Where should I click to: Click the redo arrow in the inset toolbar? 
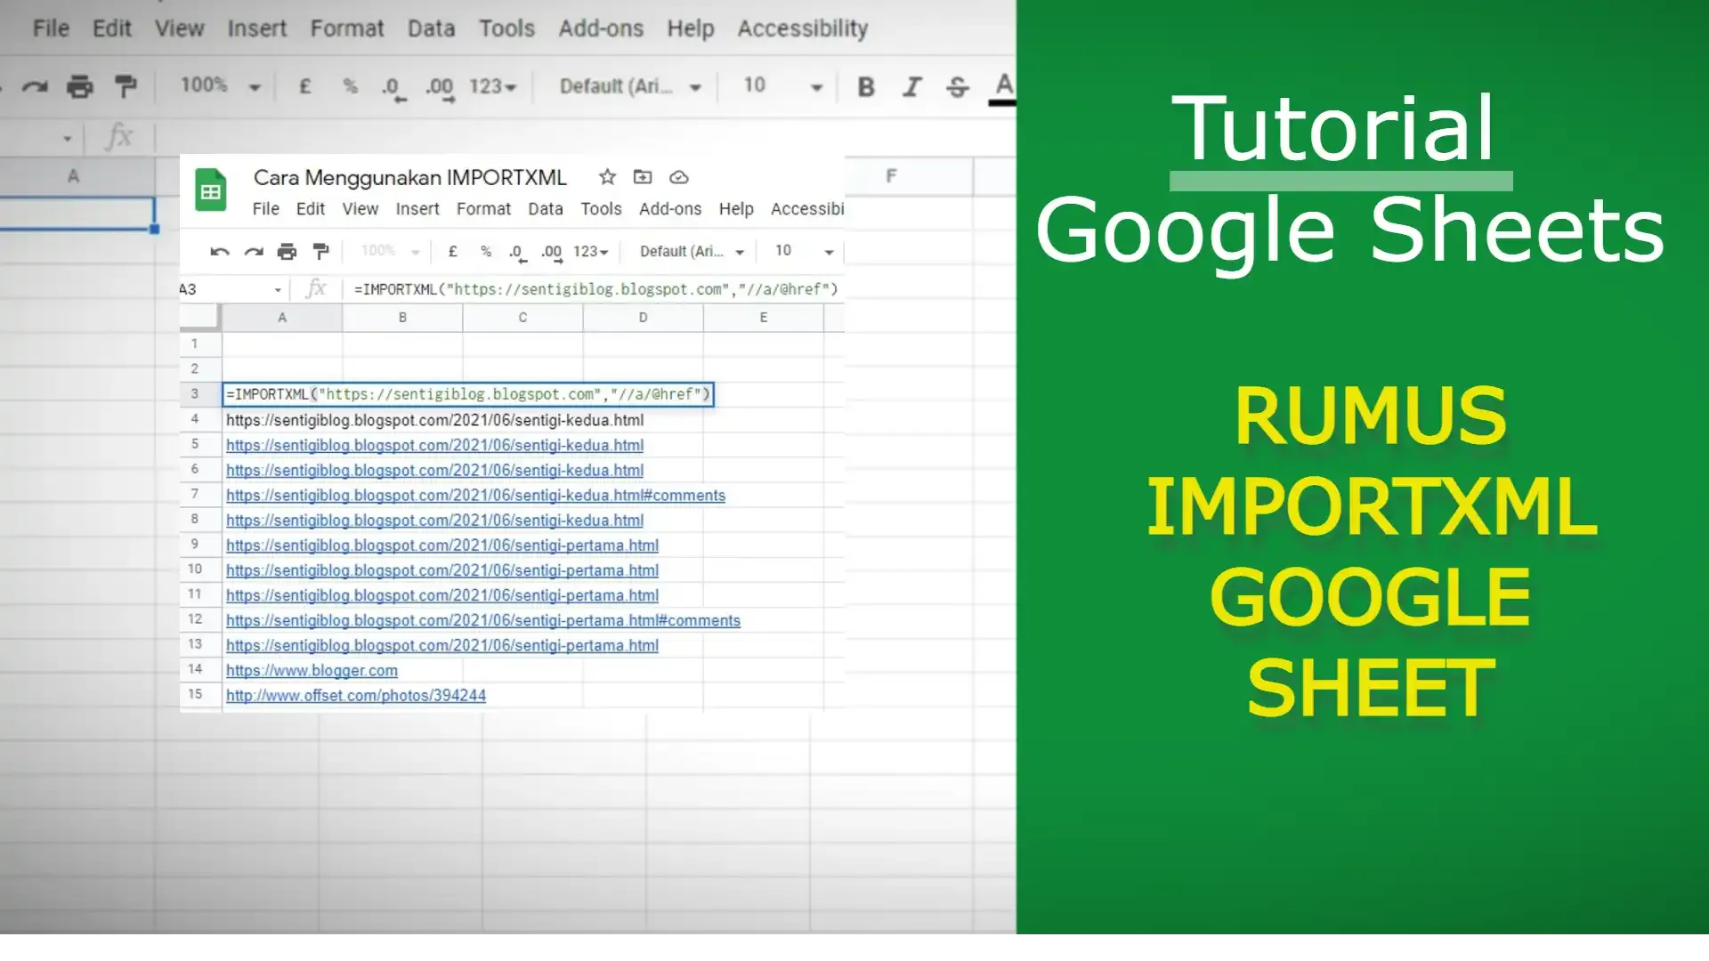tap(254, 252)
